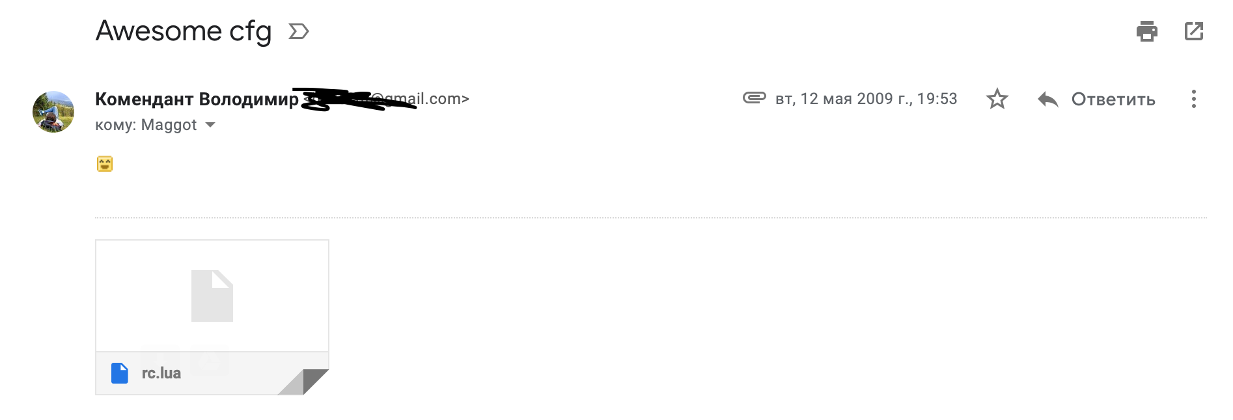Click the Awesome cfg subject heading
Screen dimensions: 1233x420
point(184,31)
